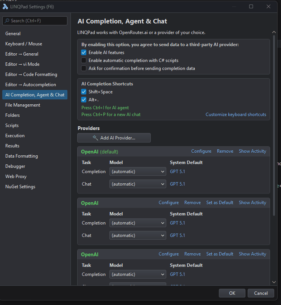Open the General settings page

(x=13, y=34)
